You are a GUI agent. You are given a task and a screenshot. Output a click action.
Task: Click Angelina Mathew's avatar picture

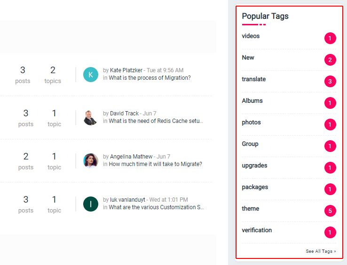(91, 160)
